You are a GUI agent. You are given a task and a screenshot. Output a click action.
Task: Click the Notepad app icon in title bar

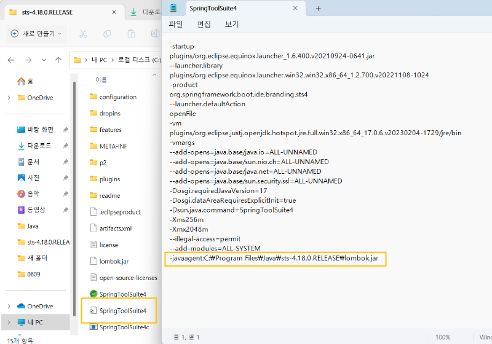(173, 8)
